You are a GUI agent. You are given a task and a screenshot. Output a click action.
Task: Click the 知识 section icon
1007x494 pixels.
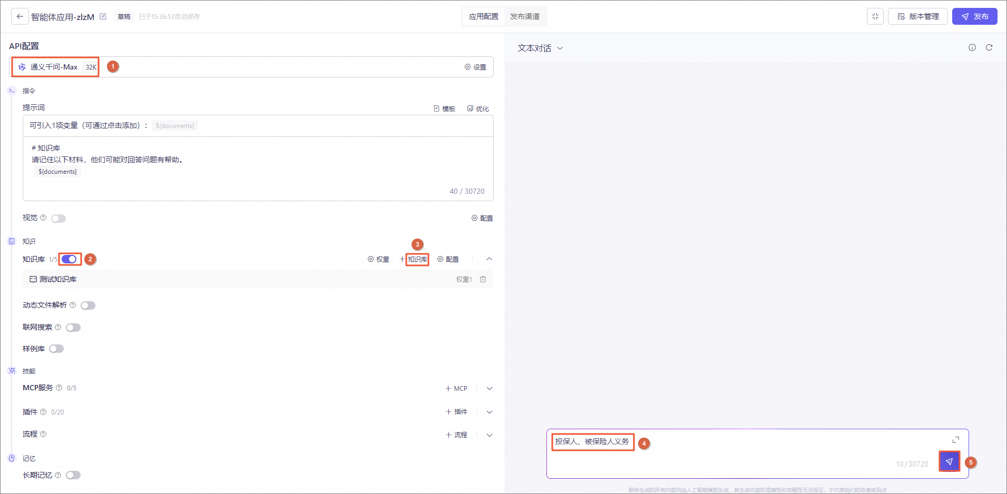point(12,241)
